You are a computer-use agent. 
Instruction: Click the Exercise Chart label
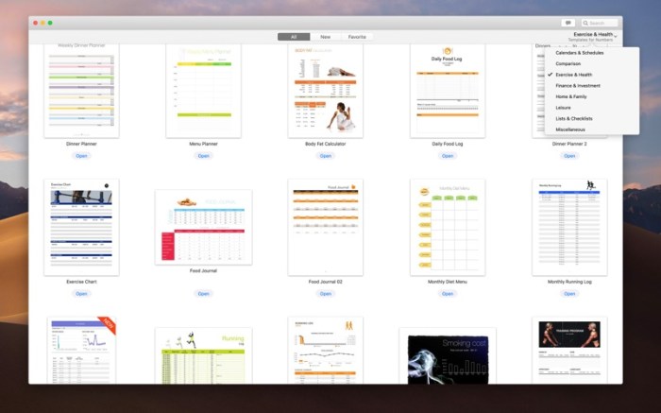81,282
